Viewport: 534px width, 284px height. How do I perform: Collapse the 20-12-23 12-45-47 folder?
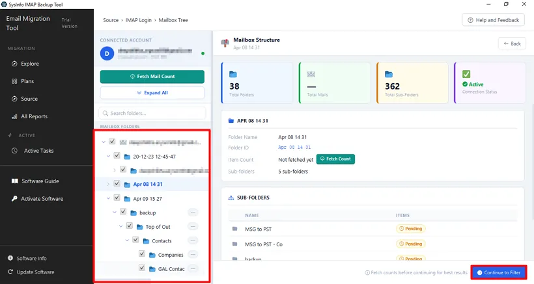[108, 156]
